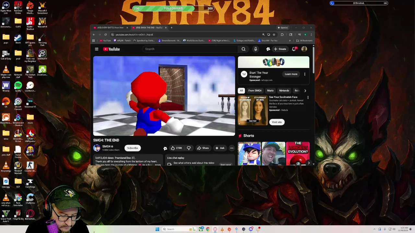Viewport: 415px width, 233px height.
Task: Bookmark this page with the star icon
Action: (274, 35)
